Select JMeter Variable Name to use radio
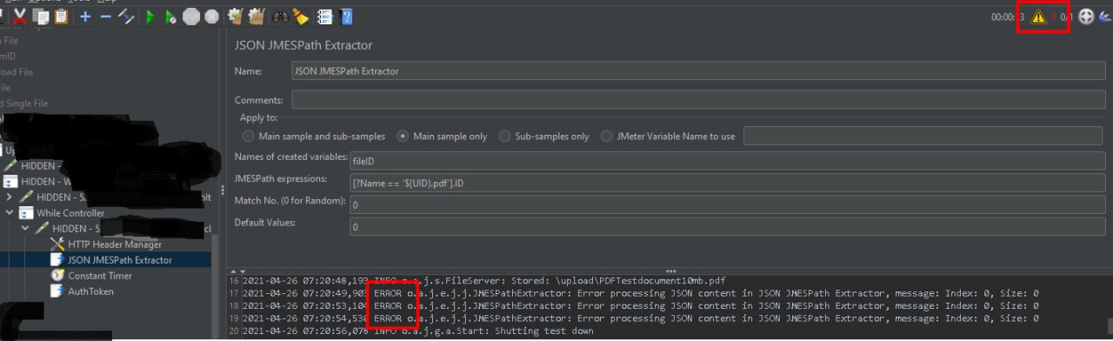 pos(607,137)
